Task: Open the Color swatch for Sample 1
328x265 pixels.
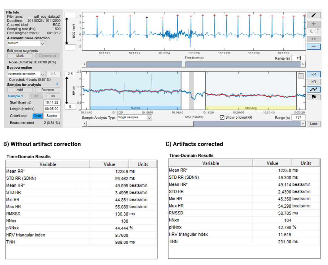Action: (37, 116)
